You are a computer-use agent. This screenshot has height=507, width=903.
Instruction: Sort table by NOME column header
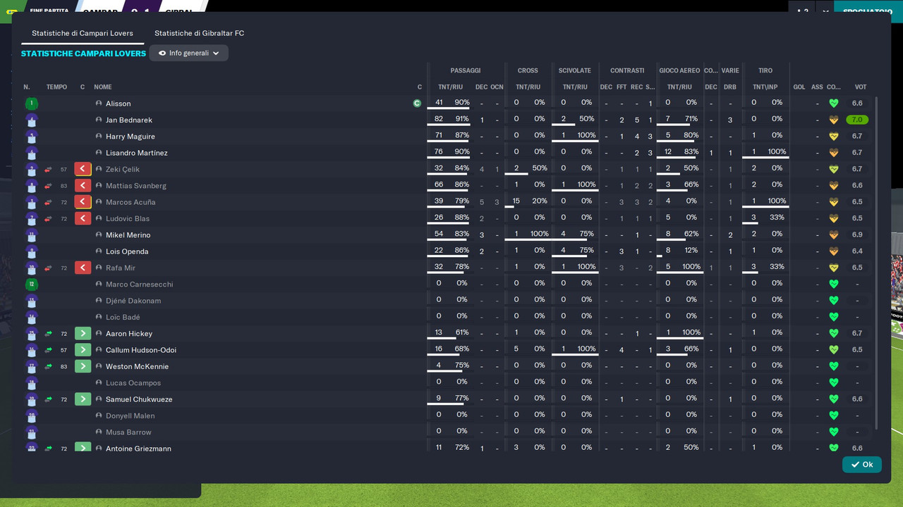tap(103, 87)
